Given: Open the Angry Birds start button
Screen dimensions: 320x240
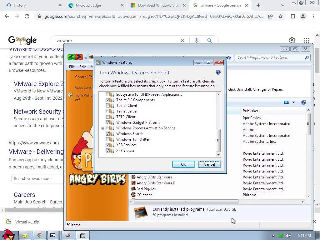Looking at the screenshot, I should (8, 235).
